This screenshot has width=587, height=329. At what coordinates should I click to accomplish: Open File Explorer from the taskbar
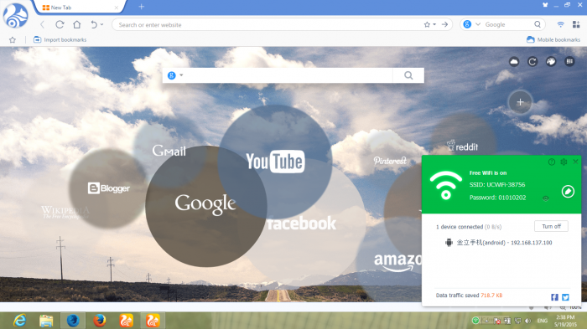46,321
